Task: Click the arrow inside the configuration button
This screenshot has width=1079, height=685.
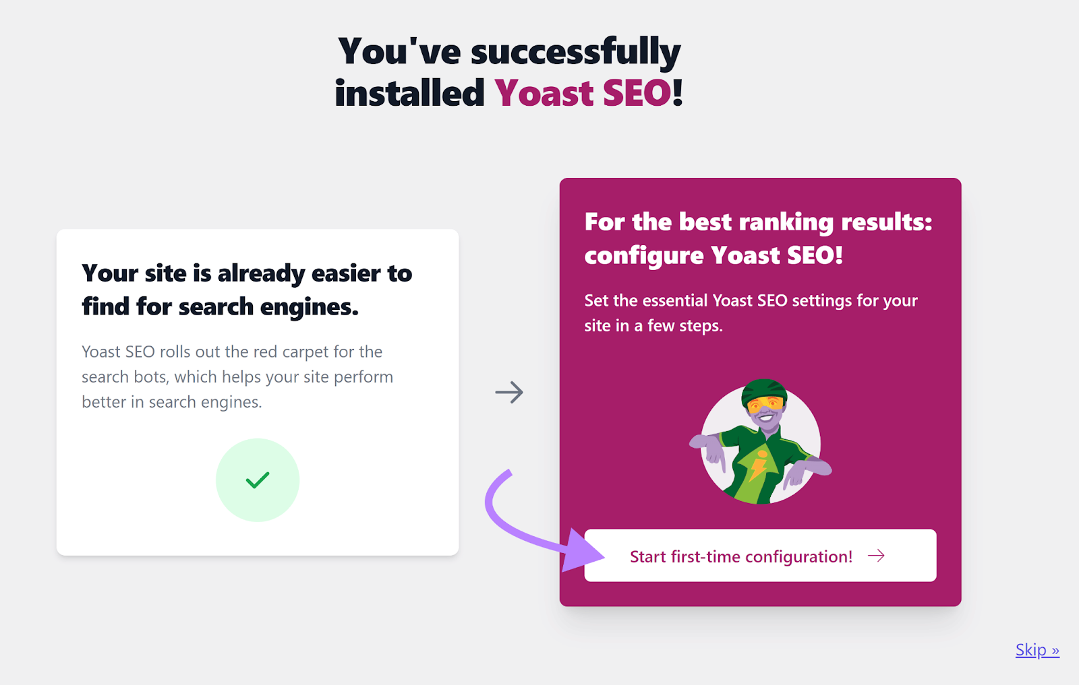Action: click(877, 556)
